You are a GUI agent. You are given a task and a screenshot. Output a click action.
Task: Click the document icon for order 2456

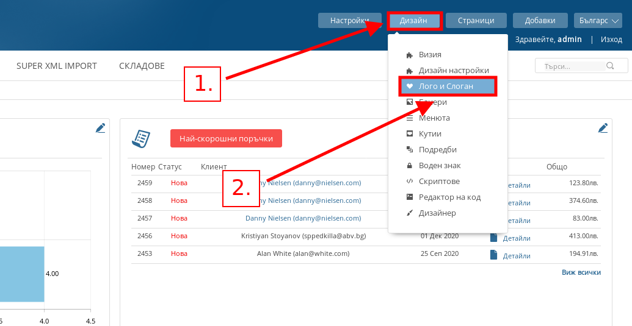494,238
